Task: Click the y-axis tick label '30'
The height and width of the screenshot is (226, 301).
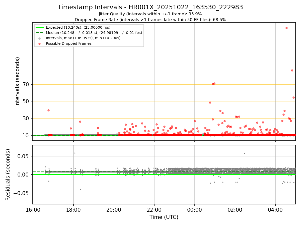Action: pyautogui.click(x=26, y=118)
